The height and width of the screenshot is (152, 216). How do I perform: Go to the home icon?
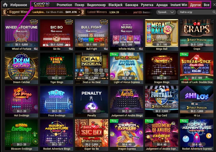[5, 5]
